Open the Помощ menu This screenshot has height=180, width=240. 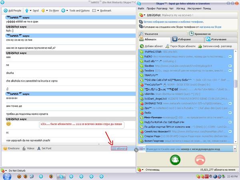point(207,8)
